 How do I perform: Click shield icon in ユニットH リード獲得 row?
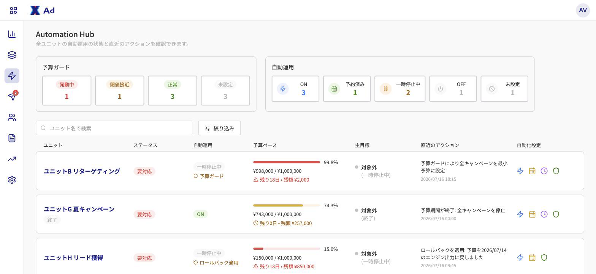(x=544, y=257)
